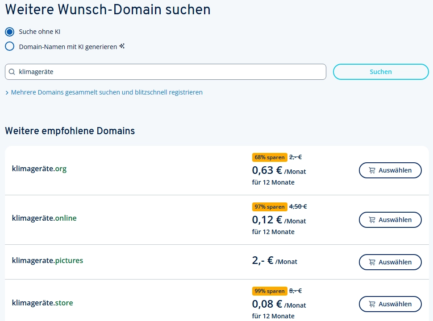Click the chevron before 'Mehrere Domains gesammelt suchen'
This screenshot has width=433, height=321.
[7, 93]
